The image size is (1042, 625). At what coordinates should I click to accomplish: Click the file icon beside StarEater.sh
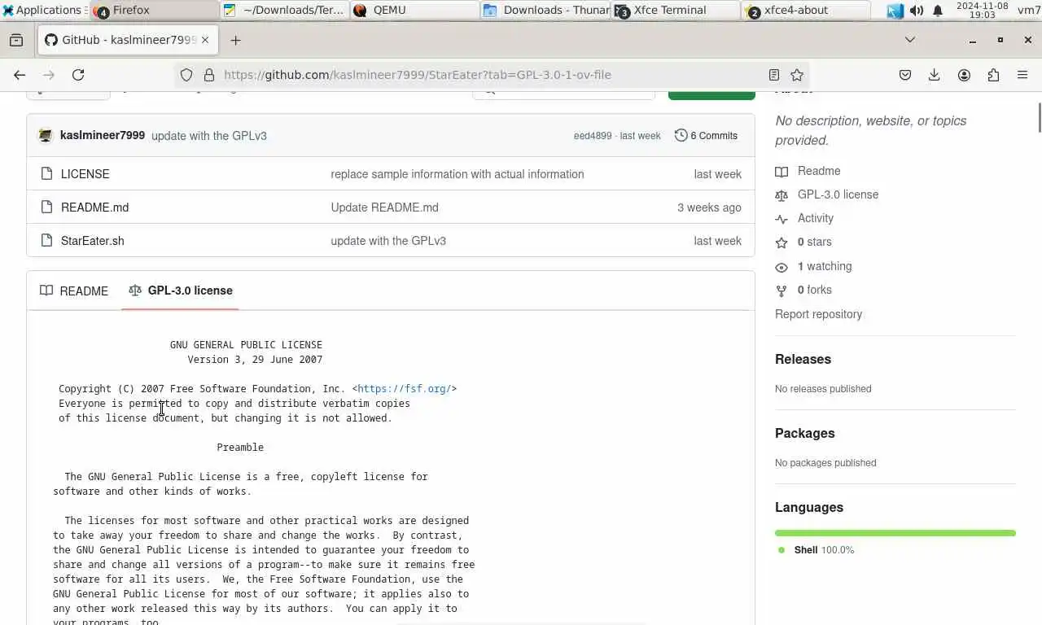click(x=46, y=241)
